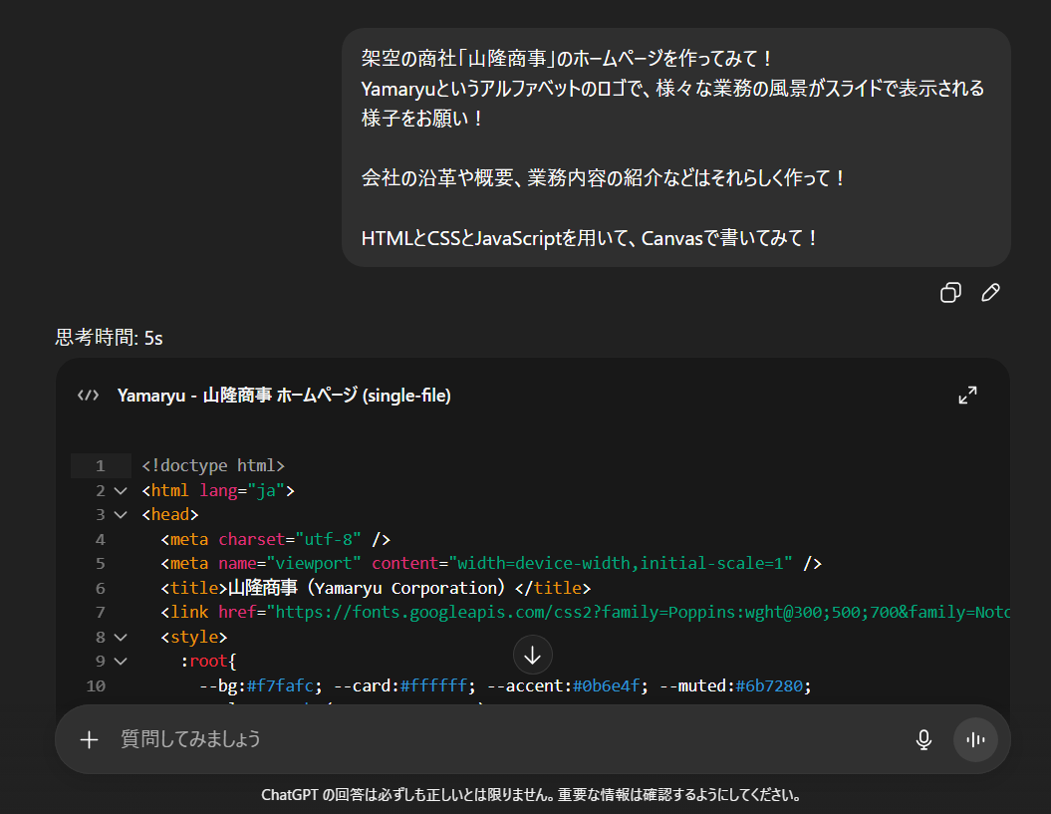Start dictation with the microphone icon
Screen dimensions: 1051x814
pos(923,739)
